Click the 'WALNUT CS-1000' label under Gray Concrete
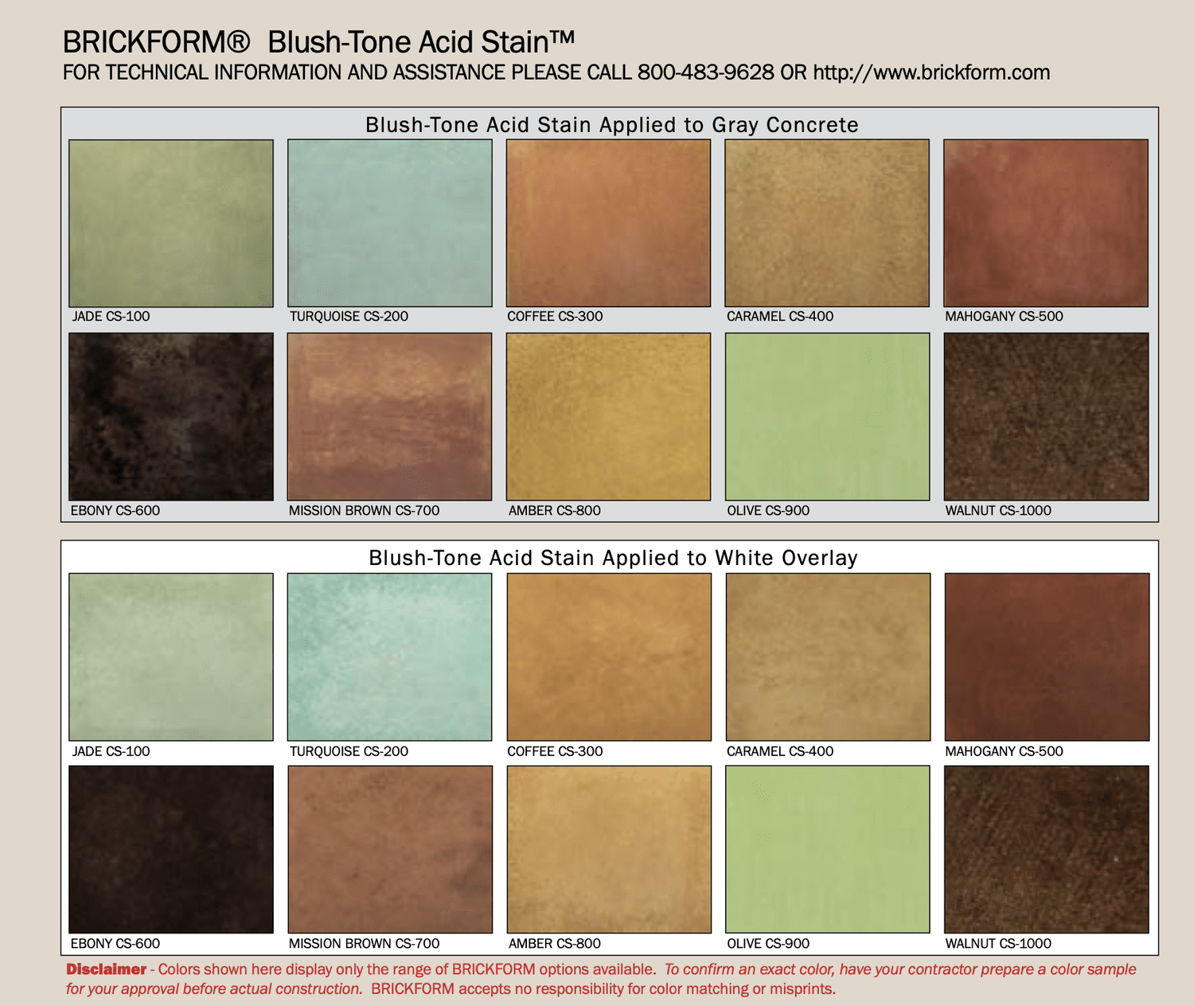1194x1006 pixels. coord(998,511)
